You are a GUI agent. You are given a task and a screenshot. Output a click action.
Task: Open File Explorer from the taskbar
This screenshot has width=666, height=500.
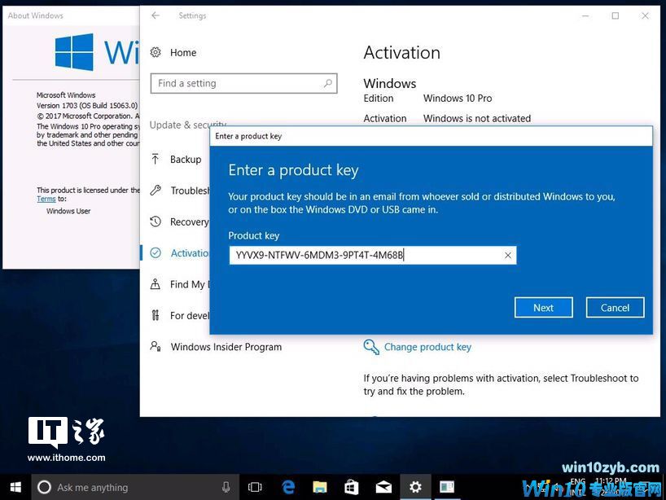(320, 487)
